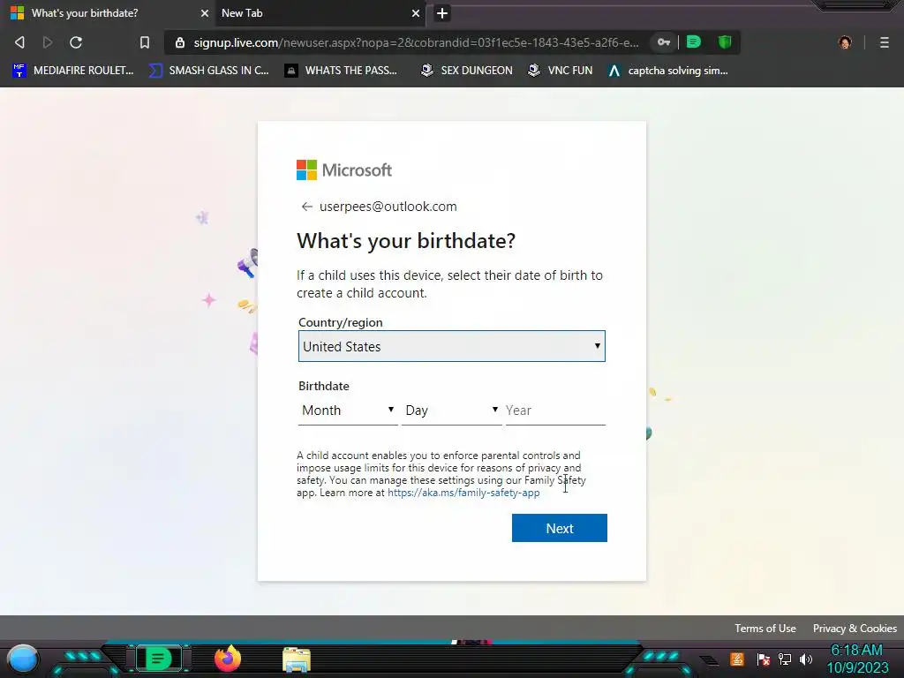Launch Firefox from the taskbar
The height and width of the screenshot is (678, 904).
228,659
